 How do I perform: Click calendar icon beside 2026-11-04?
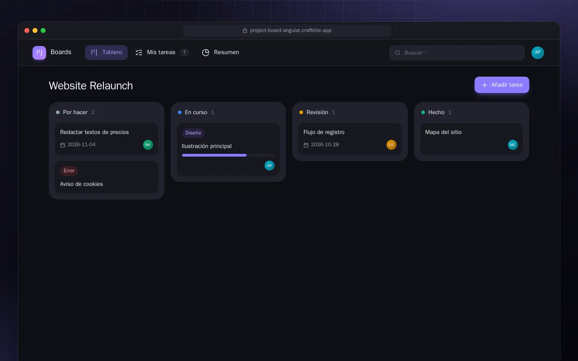point(63,145)
